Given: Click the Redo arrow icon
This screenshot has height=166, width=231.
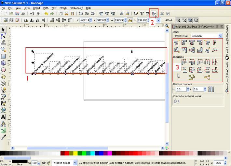Looking at the screenshot, I should pyautogui.click(x=52, y=14).
